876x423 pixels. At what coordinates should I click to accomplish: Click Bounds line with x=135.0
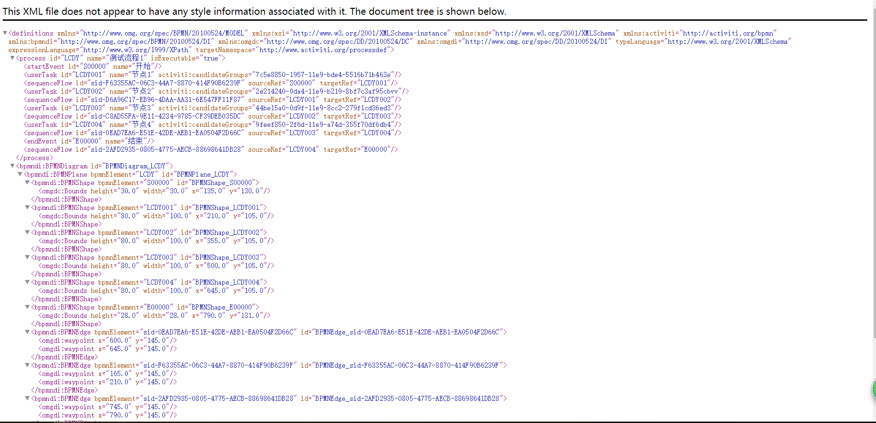point(155,191)
